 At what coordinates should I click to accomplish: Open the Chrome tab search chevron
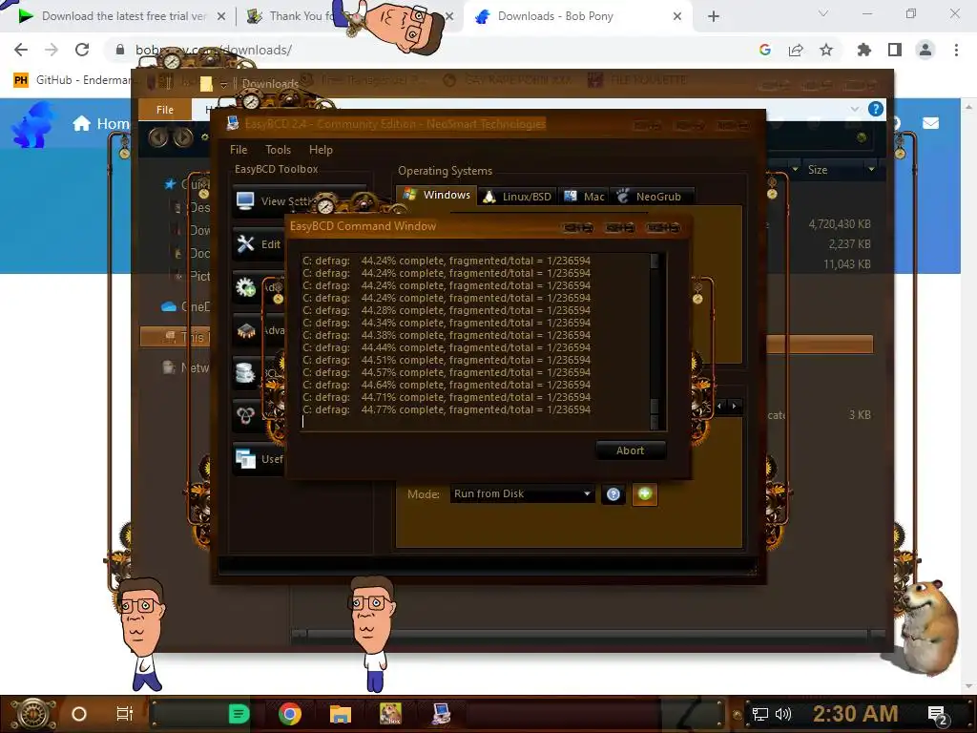823,13
